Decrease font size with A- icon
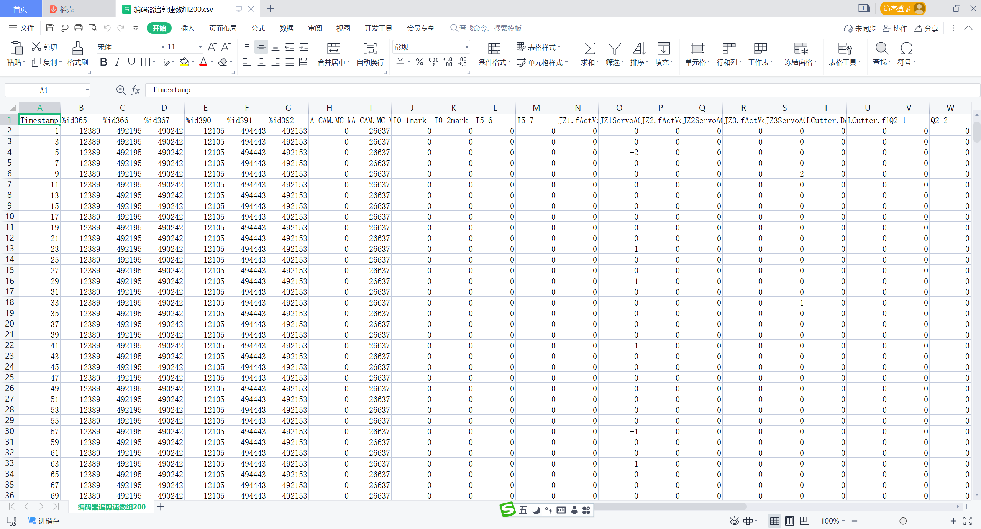 226,47
